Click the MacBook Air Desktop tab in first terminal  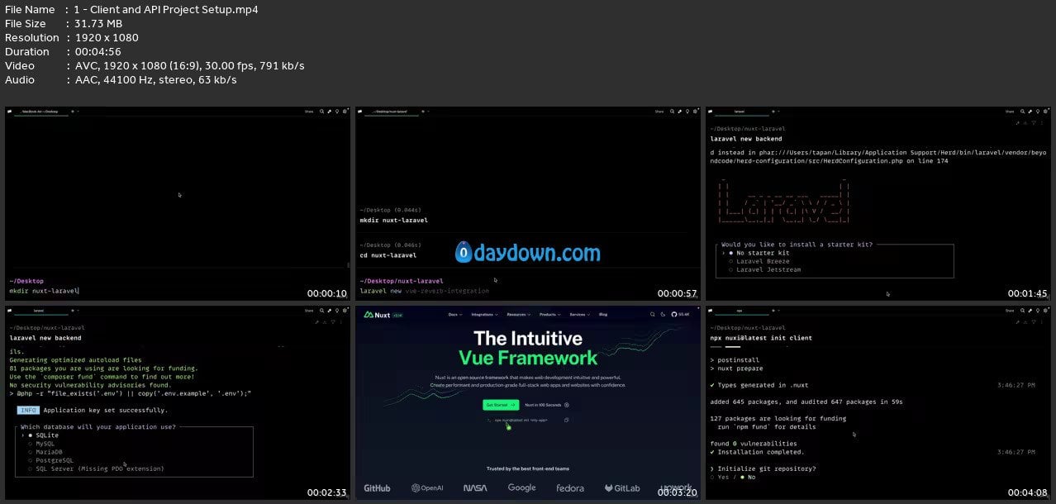point(40,111)
